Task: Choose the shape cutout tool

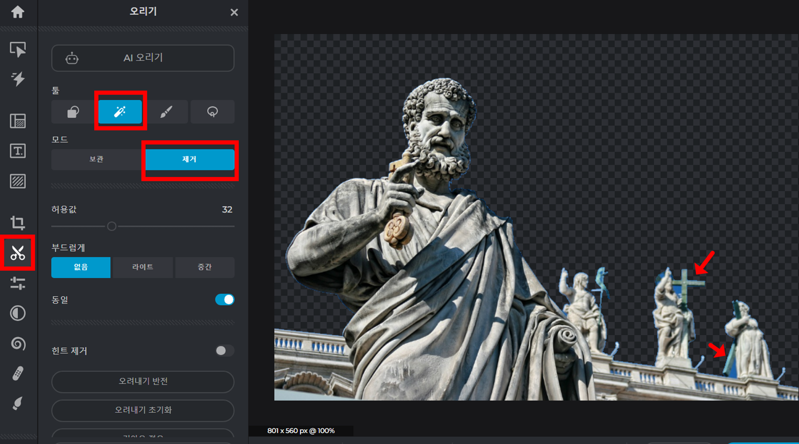Action: pos(73,112)
